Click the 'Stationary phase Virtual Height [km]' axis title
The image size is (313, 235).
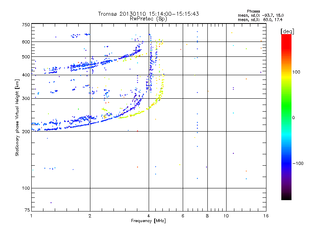tap(17, 118)
